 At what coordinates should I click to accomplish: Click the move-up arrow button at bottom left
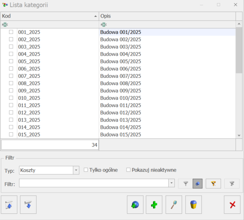9,204
